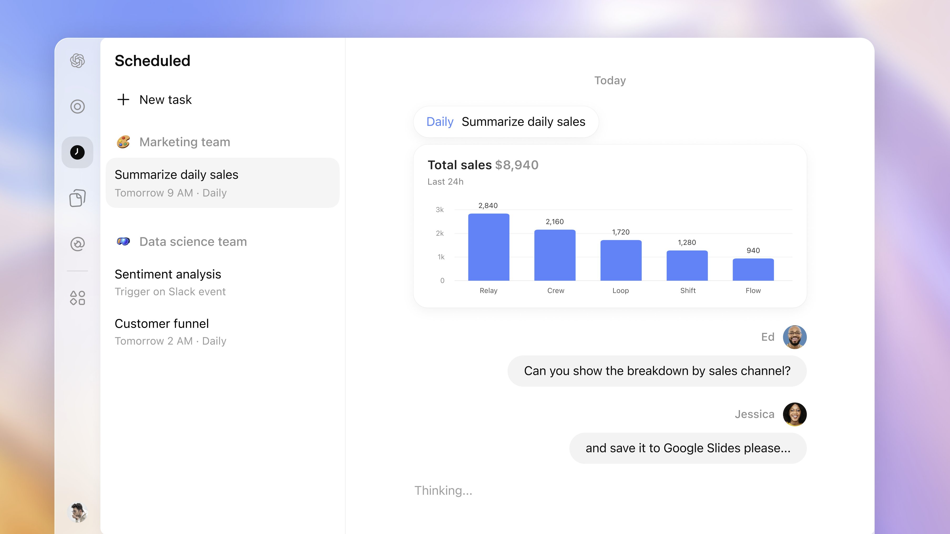Image resolution: width=950 pixels, height=534 pixels.
Task: Click the Trigger on Slack event subtitle
Action: point(170,291)
